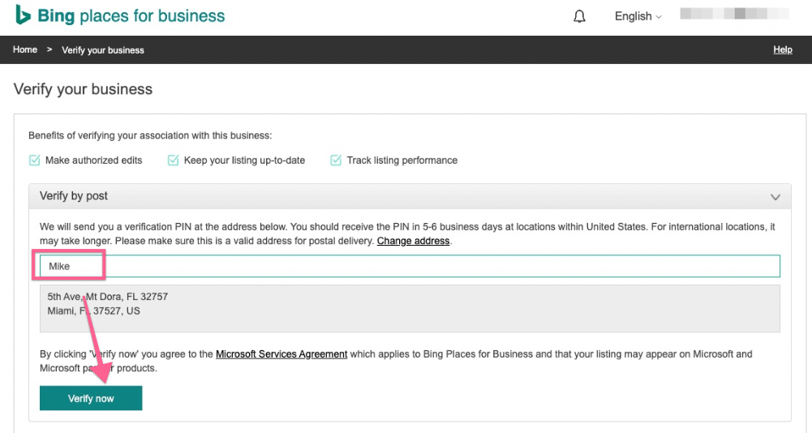Viewport: 812px width, 433px height.
Task: Click the blurred account name in header
Action: pyautogui.click(x=734, y=15)
